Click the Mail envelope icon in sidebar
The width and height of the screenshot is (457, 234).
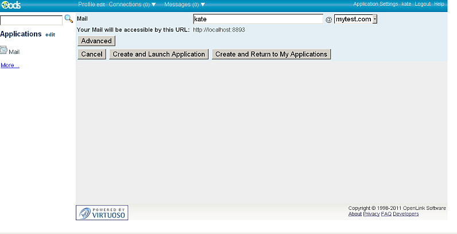(x=4, y=51)
